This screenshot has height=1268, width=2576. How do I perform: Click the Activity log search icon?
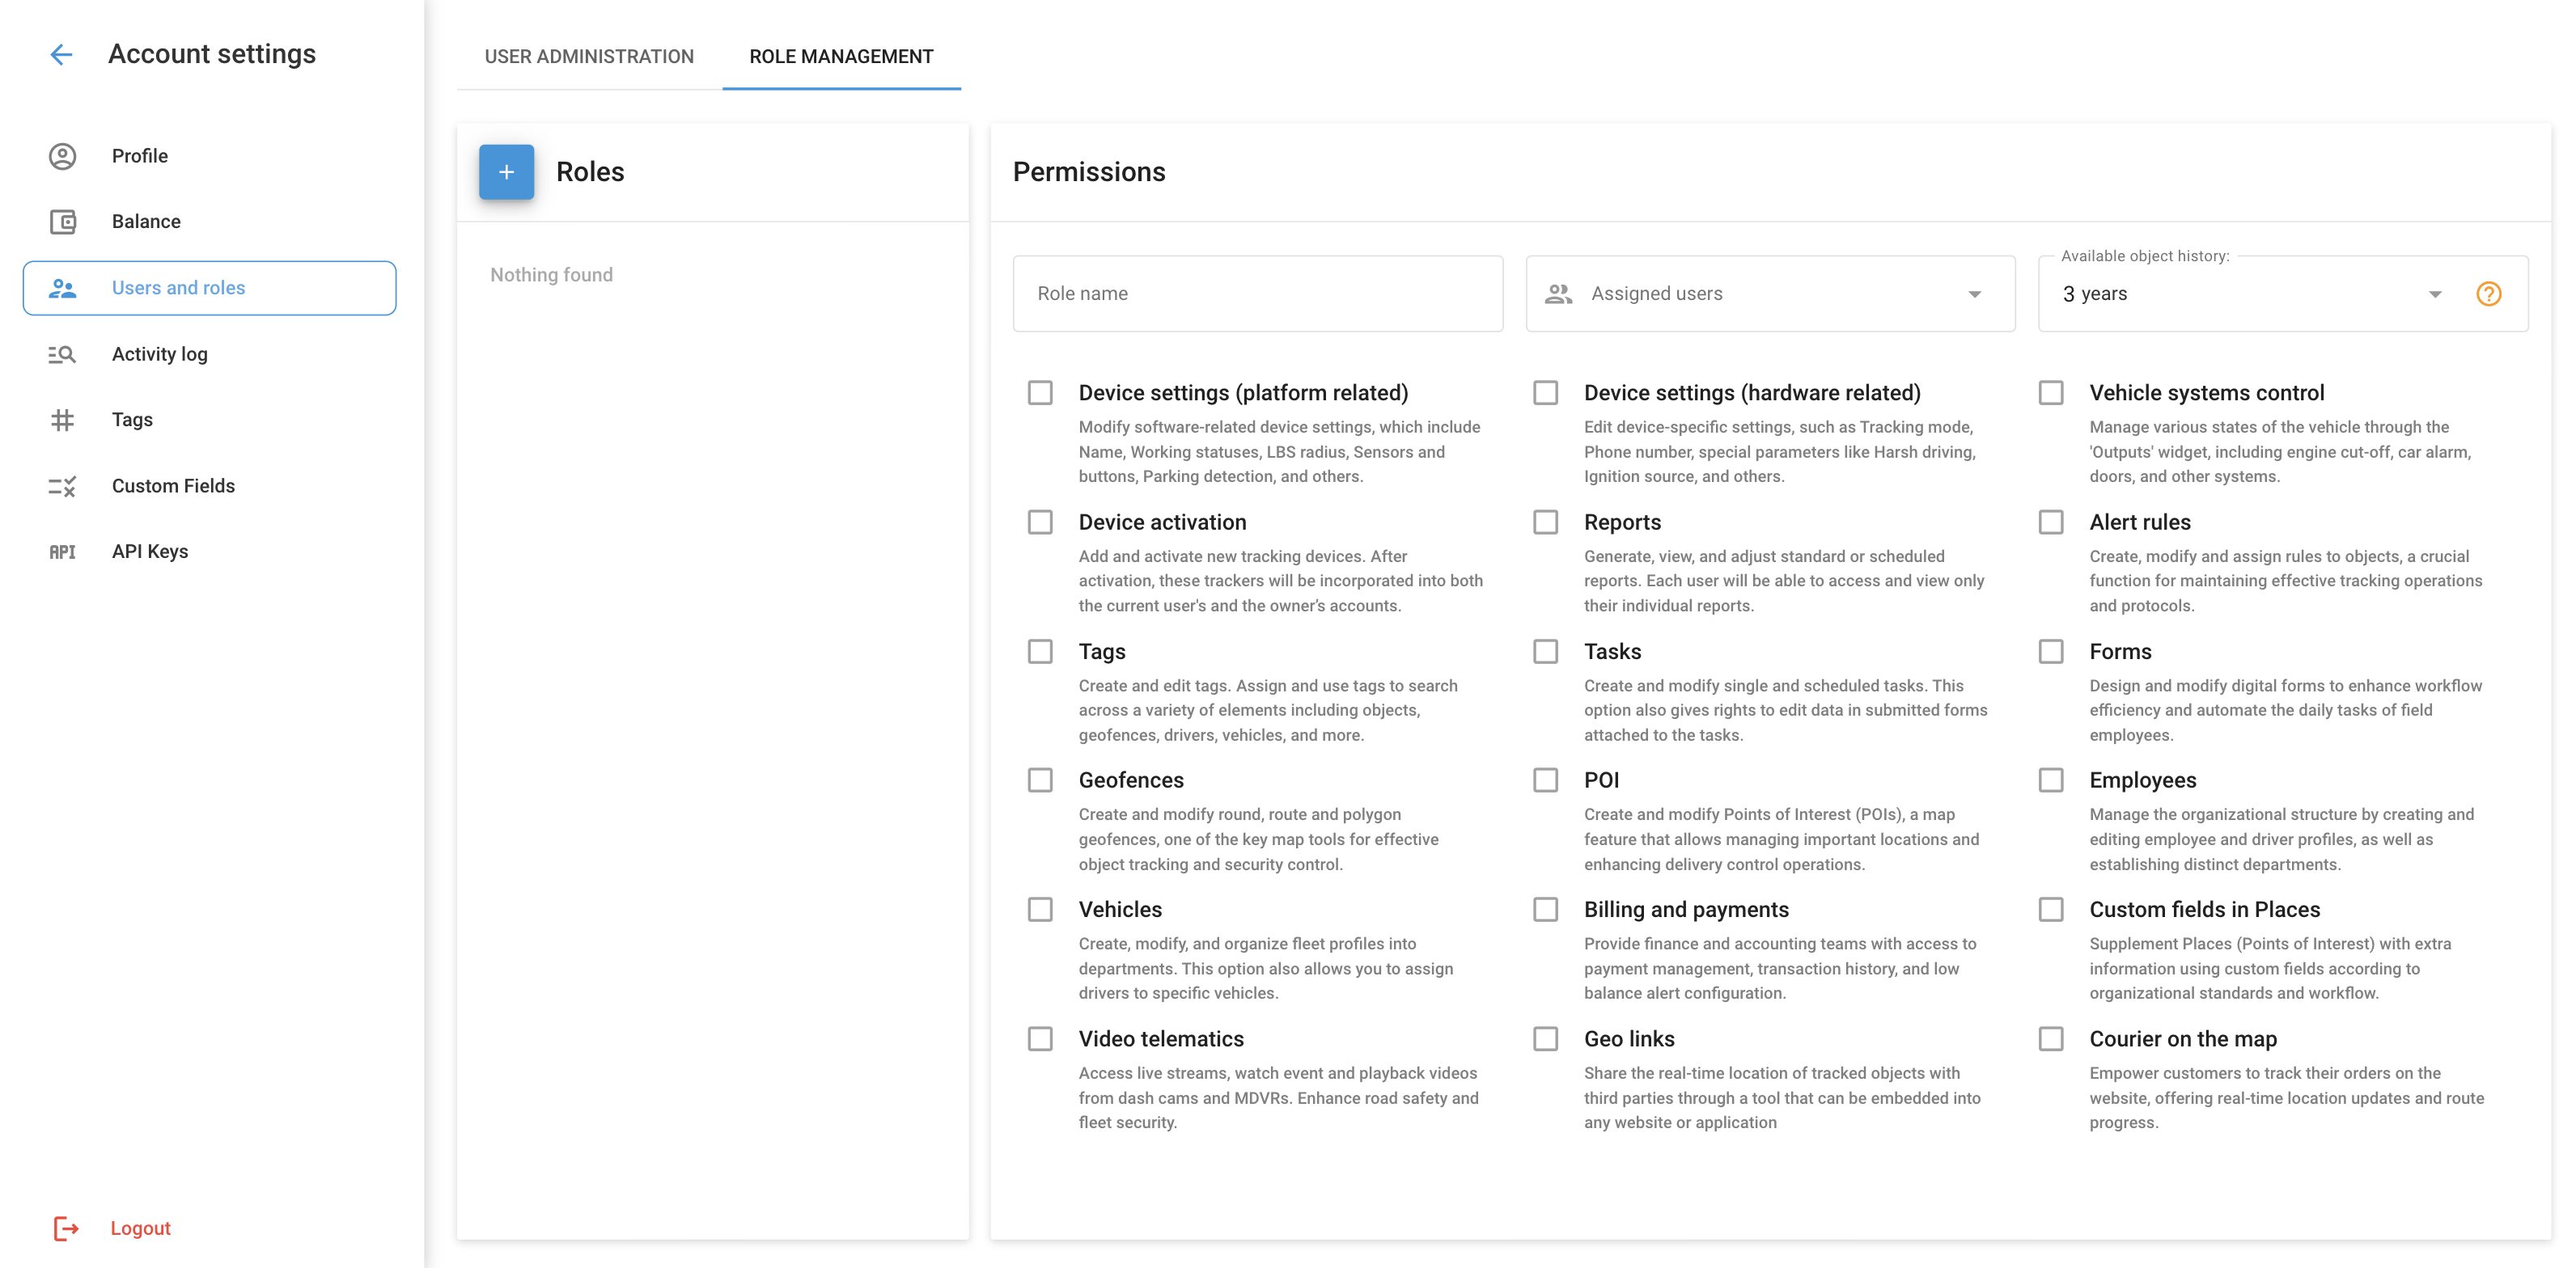62,353
